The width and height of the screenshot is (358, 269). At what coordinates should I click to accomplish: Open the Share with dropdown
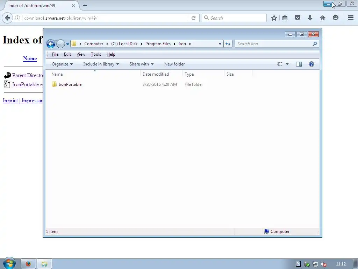(x=142, y=64)
